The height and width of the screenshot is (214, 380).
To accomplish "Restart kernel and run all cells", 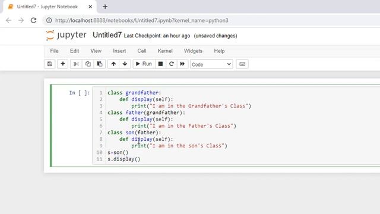I will pyautogui.click(x=182, y=64).
